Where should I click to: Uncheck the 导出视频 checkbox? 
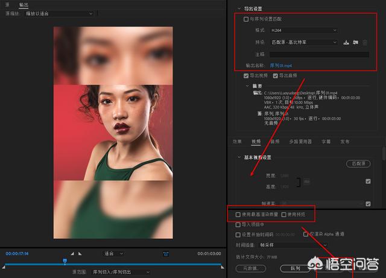pyautogui.click(x=246, y=75)
